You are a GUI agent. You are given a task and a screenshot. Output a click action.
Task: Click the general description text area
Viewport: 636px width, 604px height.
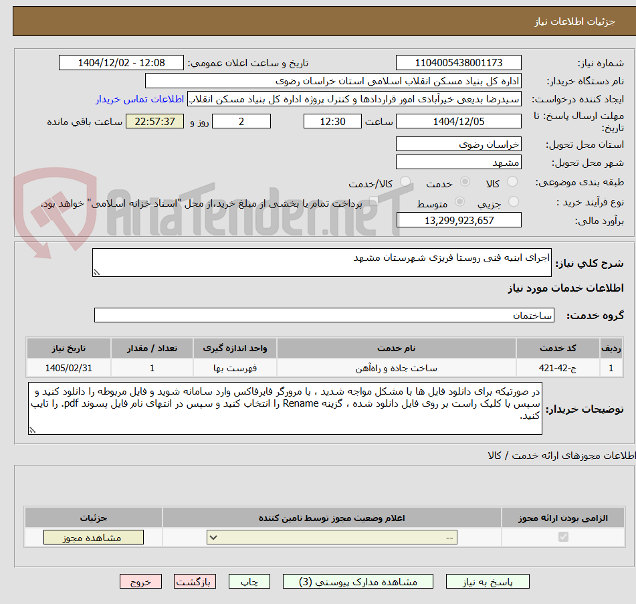pyautogui.click(x=322, y=262)
